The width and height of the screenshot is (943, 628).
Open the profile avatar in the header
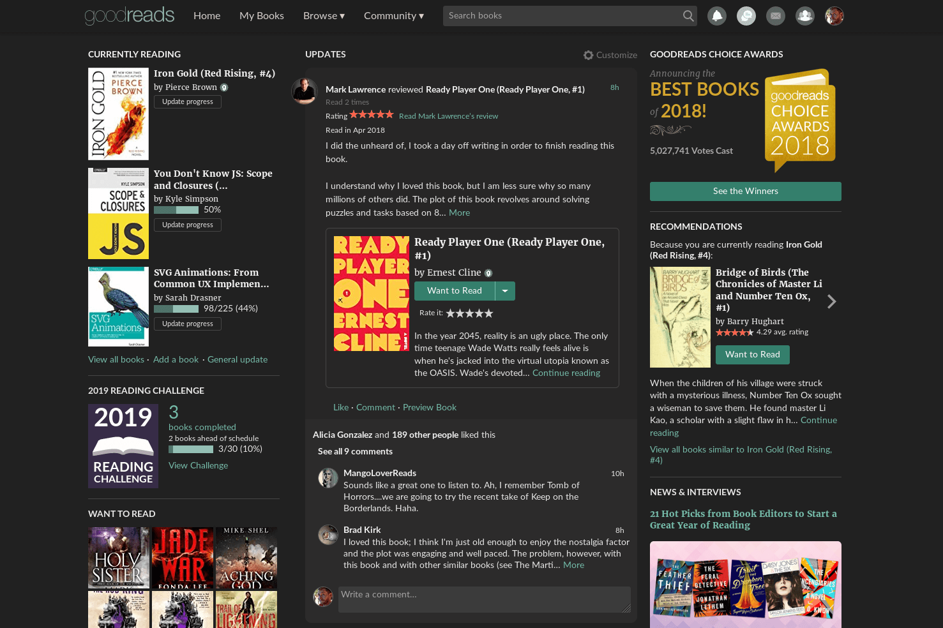point(834,16)
